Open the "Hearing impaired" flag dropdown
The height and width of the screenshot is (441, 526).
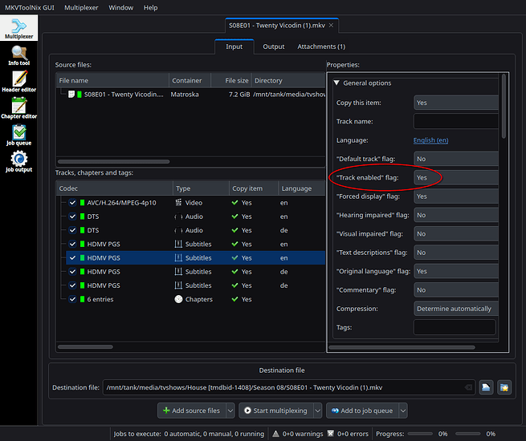tap(456, 215)
